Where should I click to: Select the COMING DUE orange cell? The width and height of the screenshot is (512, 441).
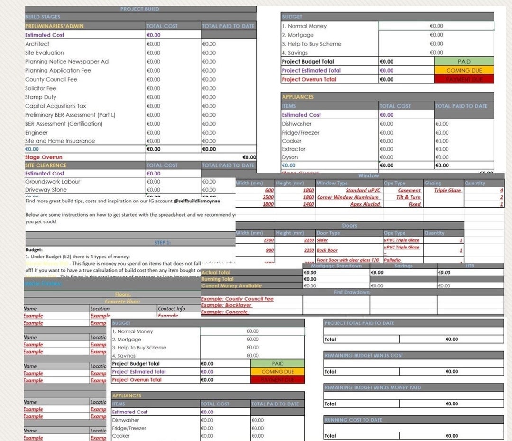point(463,70)
